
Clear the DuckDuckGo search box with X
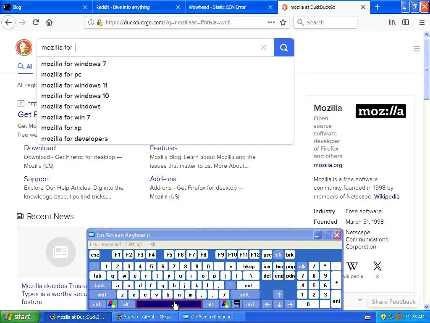click(x=264, y=48)
